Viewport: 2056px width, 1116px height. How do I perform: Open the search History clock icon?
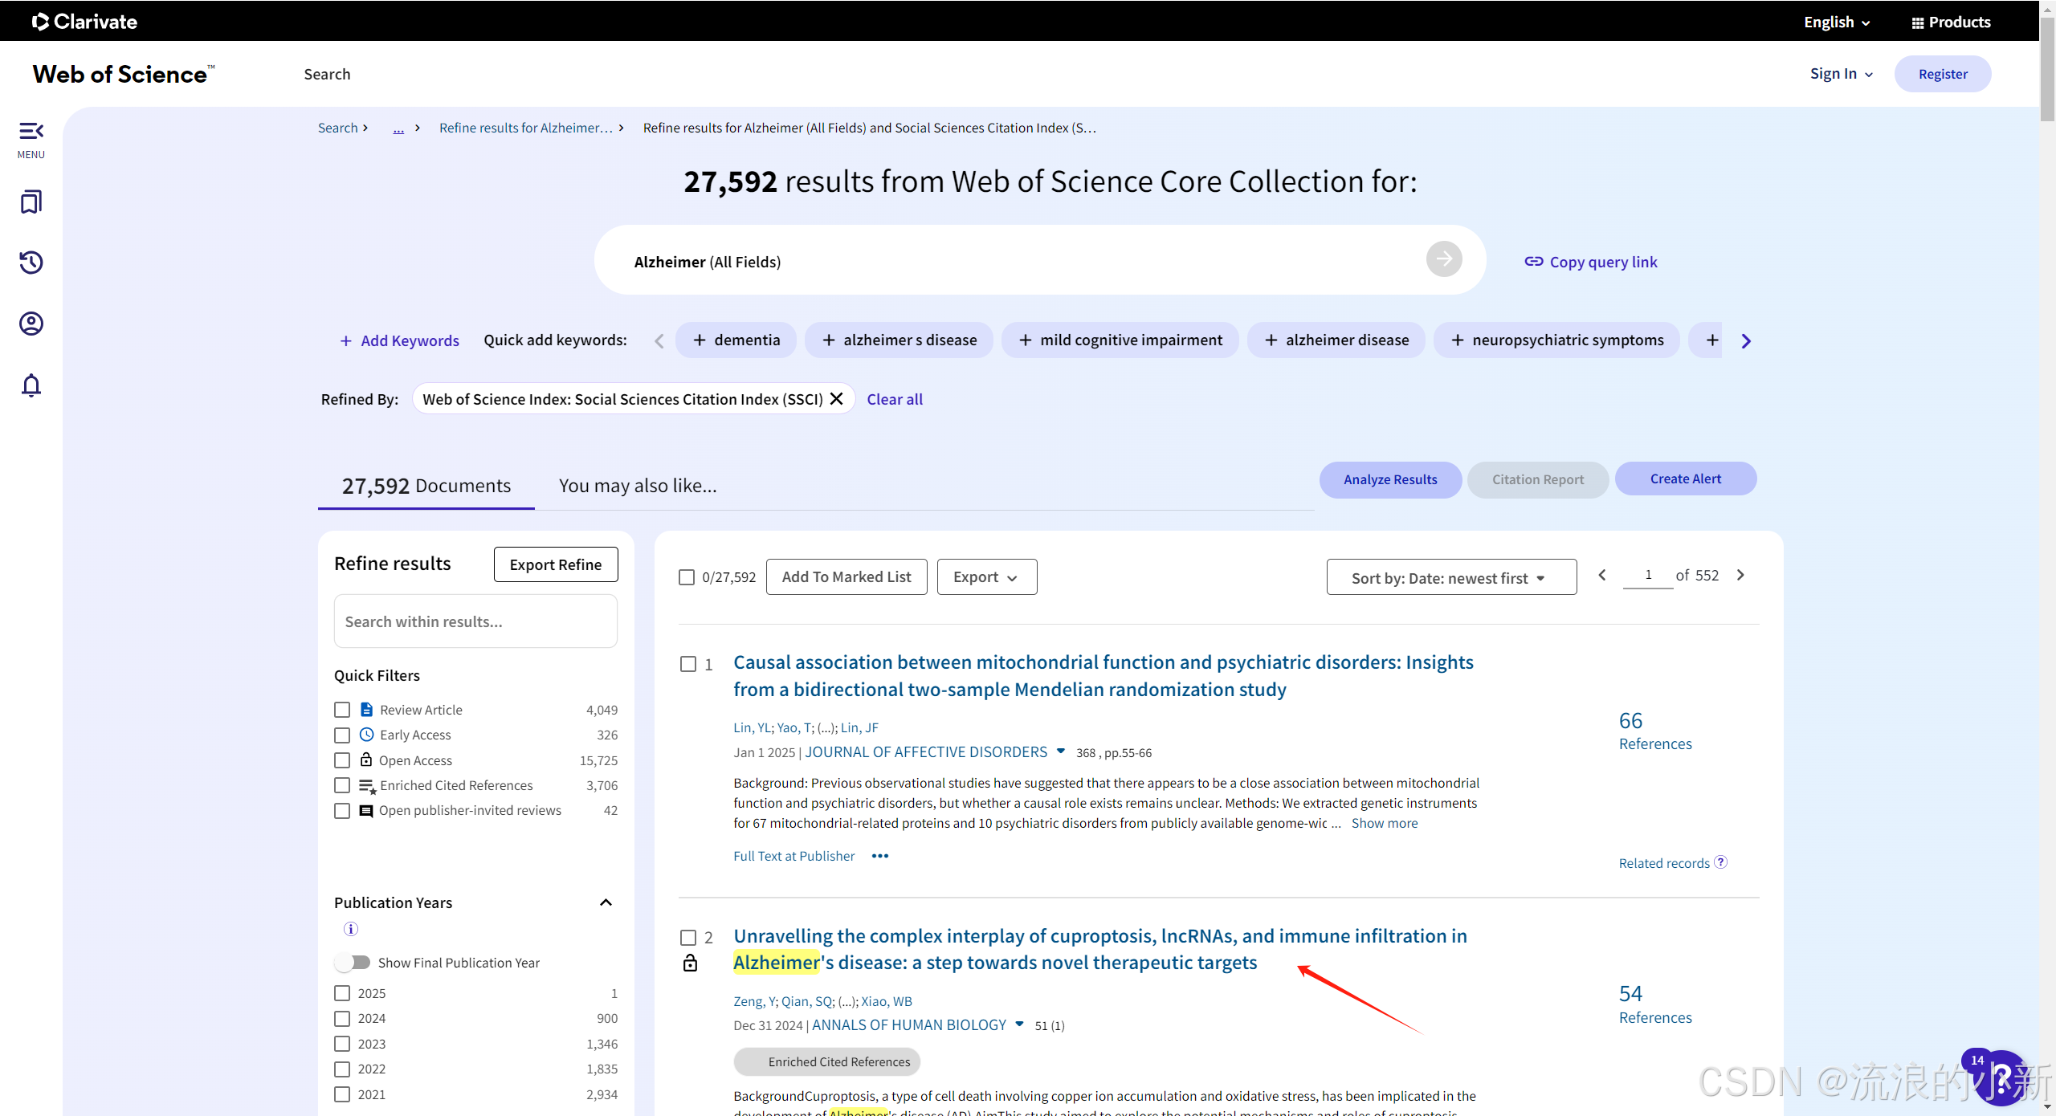coord(31,263)
